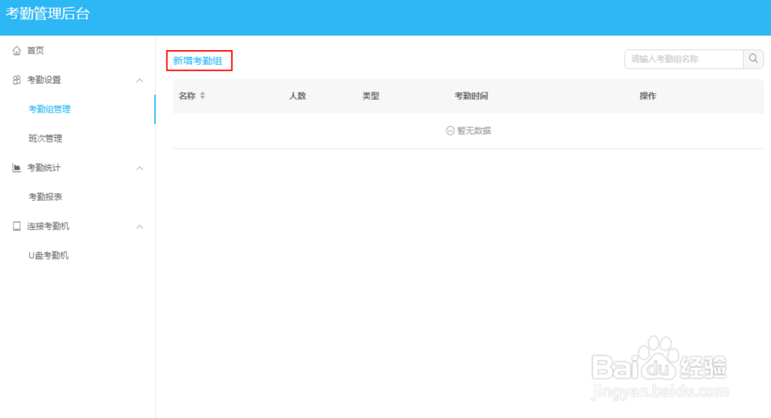Click the 考勤管理后台 title
This screenshot has height=418, width=771.
[48, 14]
